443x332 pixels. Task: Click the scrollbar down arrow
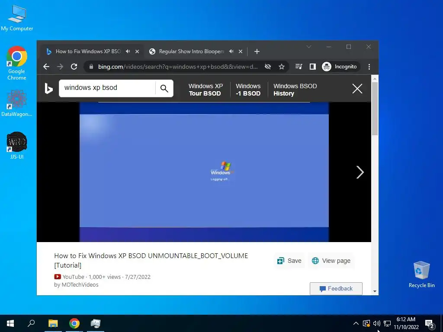375,291
